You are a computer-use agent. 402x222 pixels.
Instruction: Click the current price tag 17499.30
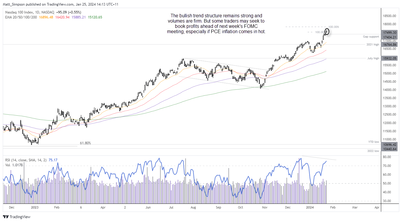pyautogui.click(x=389, y=33)
